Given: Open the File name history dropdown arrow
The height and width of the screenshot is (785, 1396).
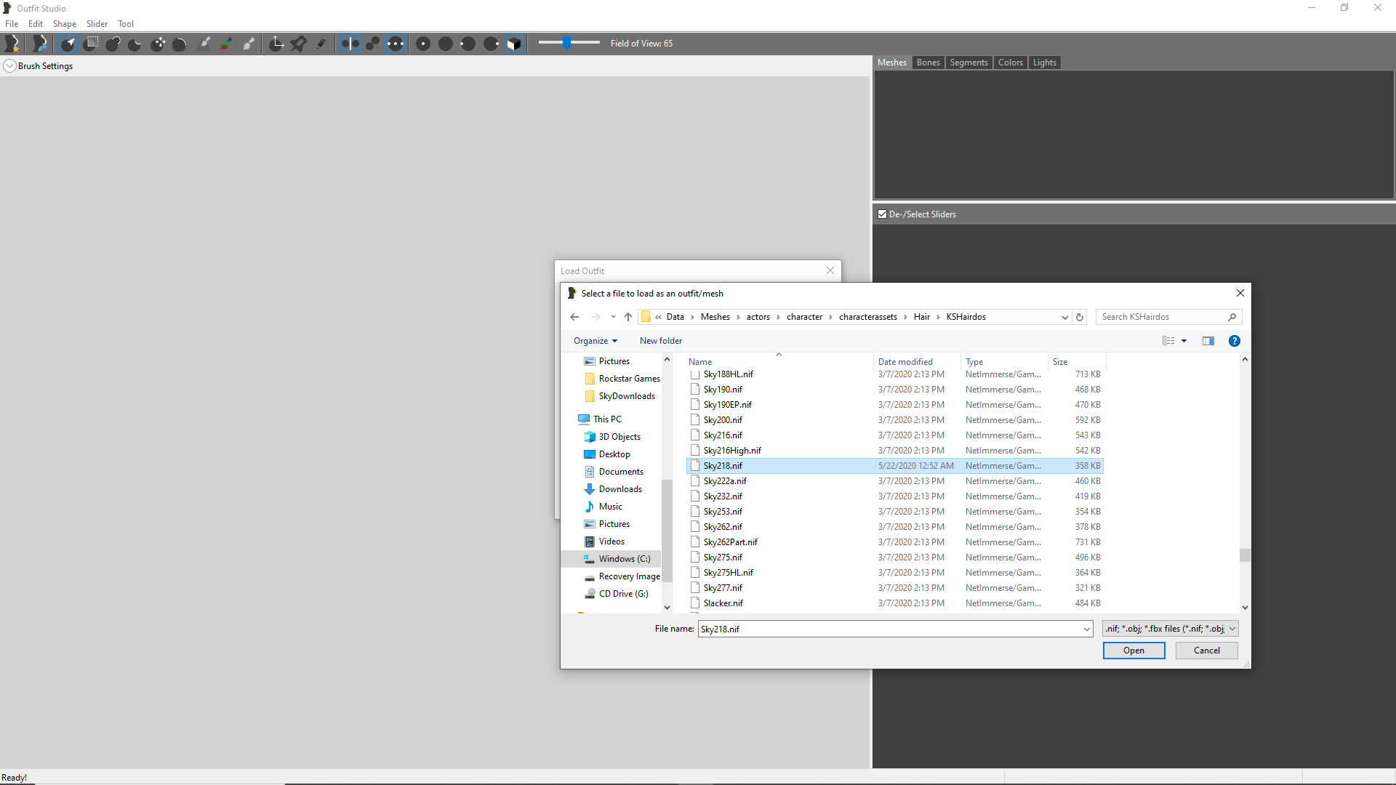Looking at the screenshot, I should pos(1086,629).
